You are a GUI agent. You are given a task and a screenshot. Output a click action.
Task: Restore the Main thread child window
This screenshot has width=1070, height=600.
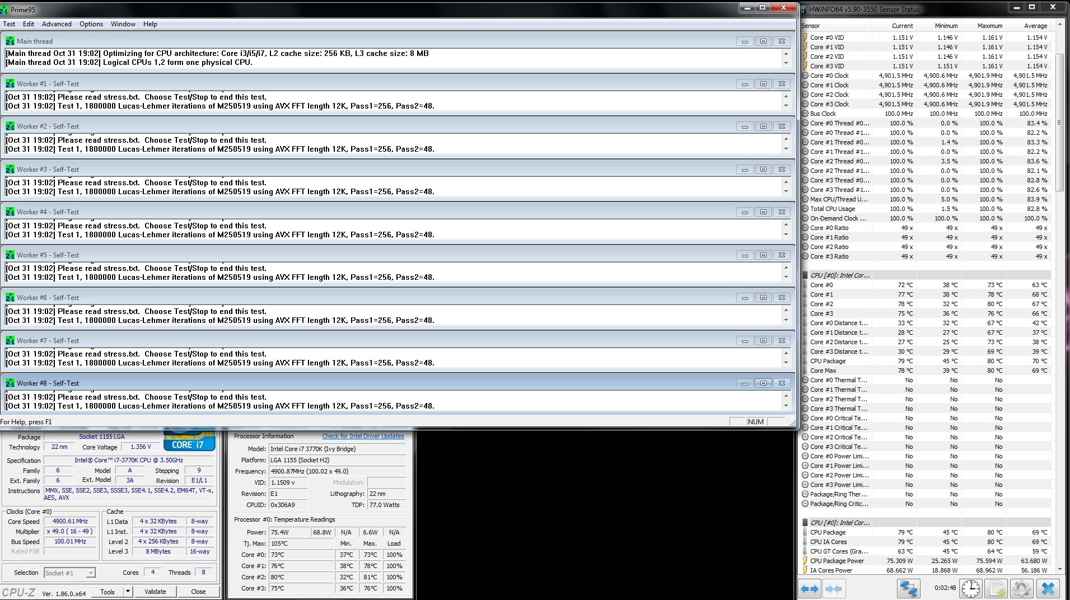pyautogui.click(x=763, y=41)
